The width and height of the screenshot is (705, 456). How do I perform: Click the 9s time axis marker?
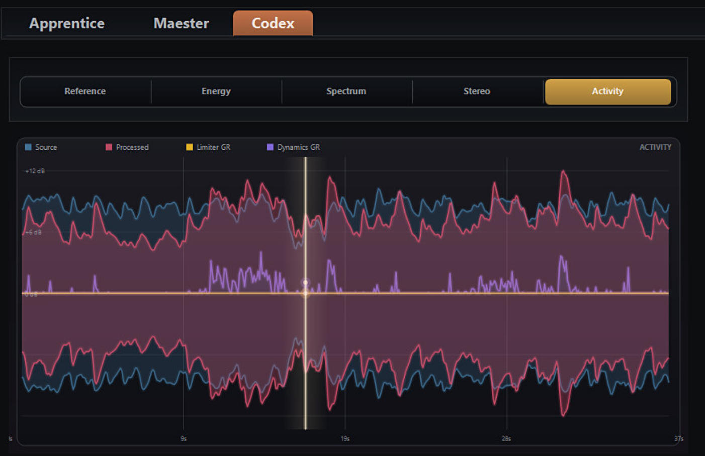184,438
